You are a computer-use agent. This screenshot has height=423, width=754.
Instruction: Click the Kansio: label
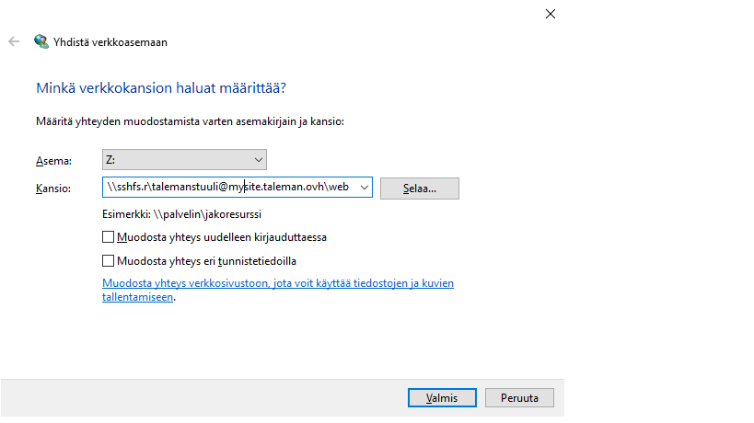coord(53,189)
